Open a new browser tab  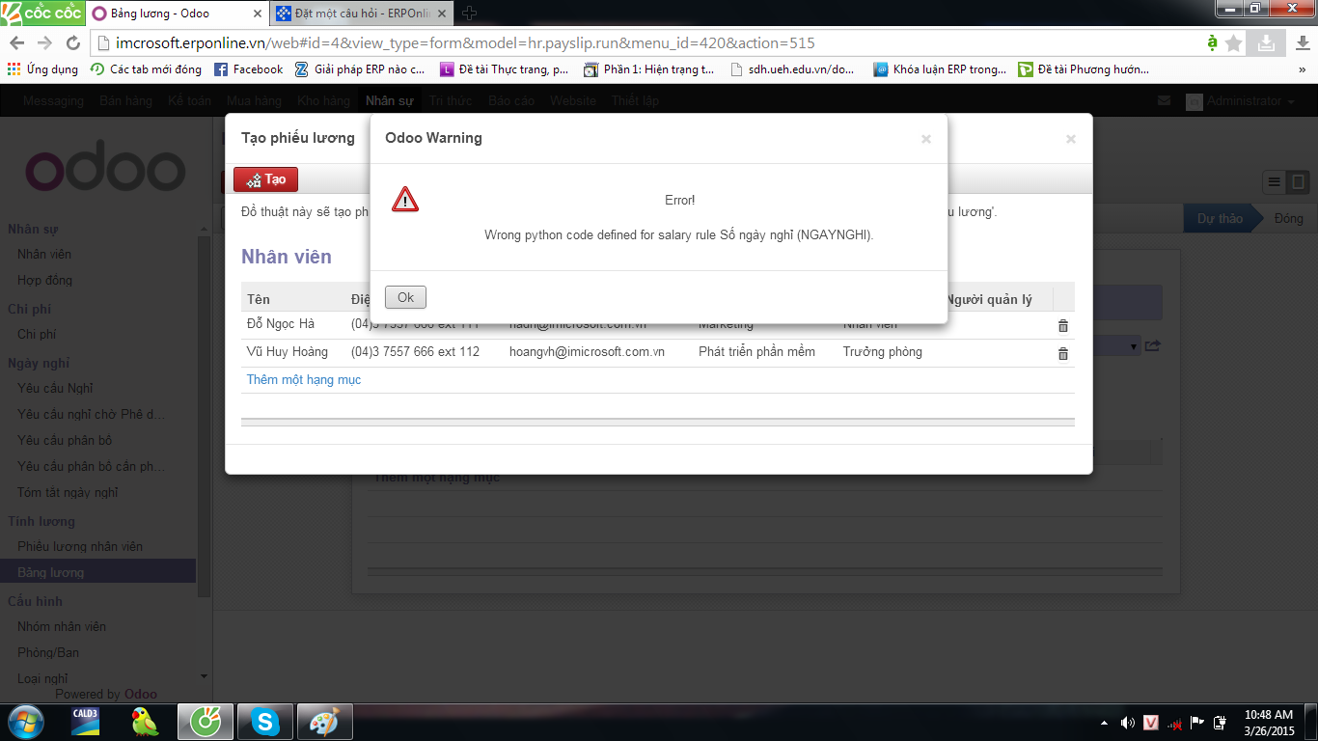[470, 14]
